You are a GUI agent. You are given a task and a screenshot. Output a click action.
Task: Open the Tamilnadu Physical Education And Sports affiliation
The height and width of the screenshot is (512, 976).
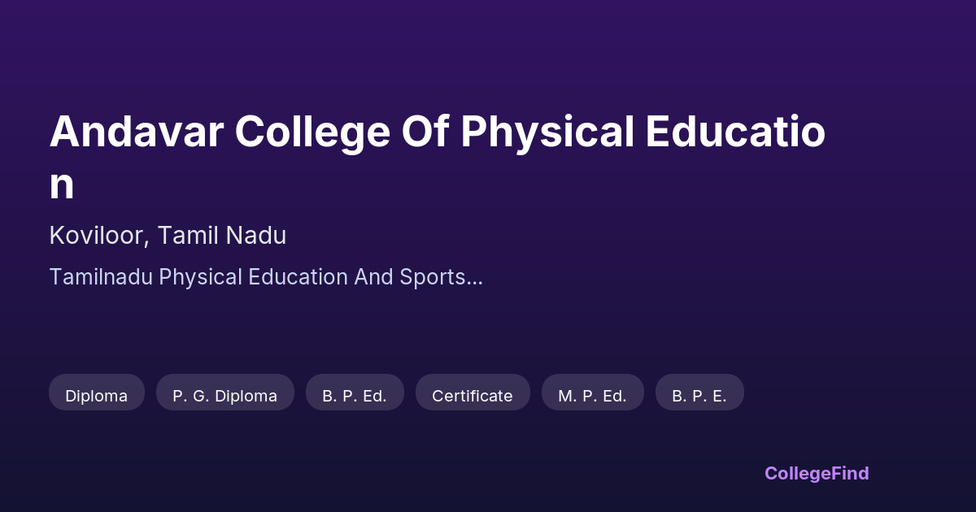(x=266, y=277)
